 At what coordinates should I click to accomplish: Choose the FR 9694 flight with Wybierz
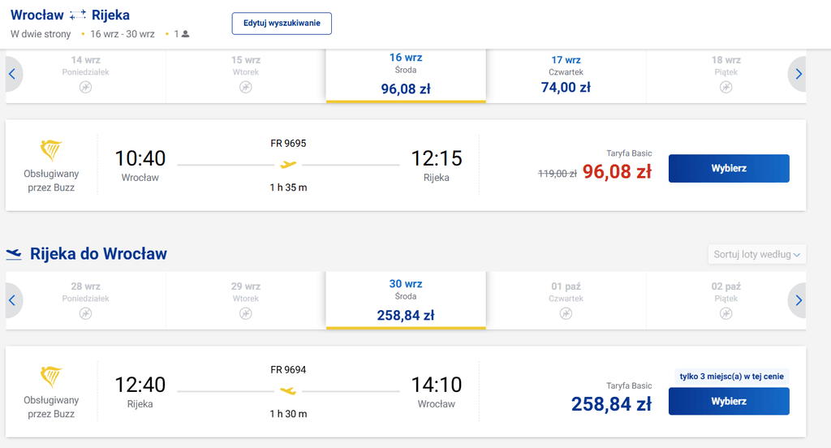tap(729, 402)
